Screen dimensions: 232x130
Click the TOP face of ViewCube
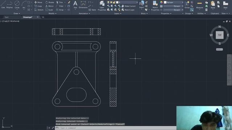point(220,35)
